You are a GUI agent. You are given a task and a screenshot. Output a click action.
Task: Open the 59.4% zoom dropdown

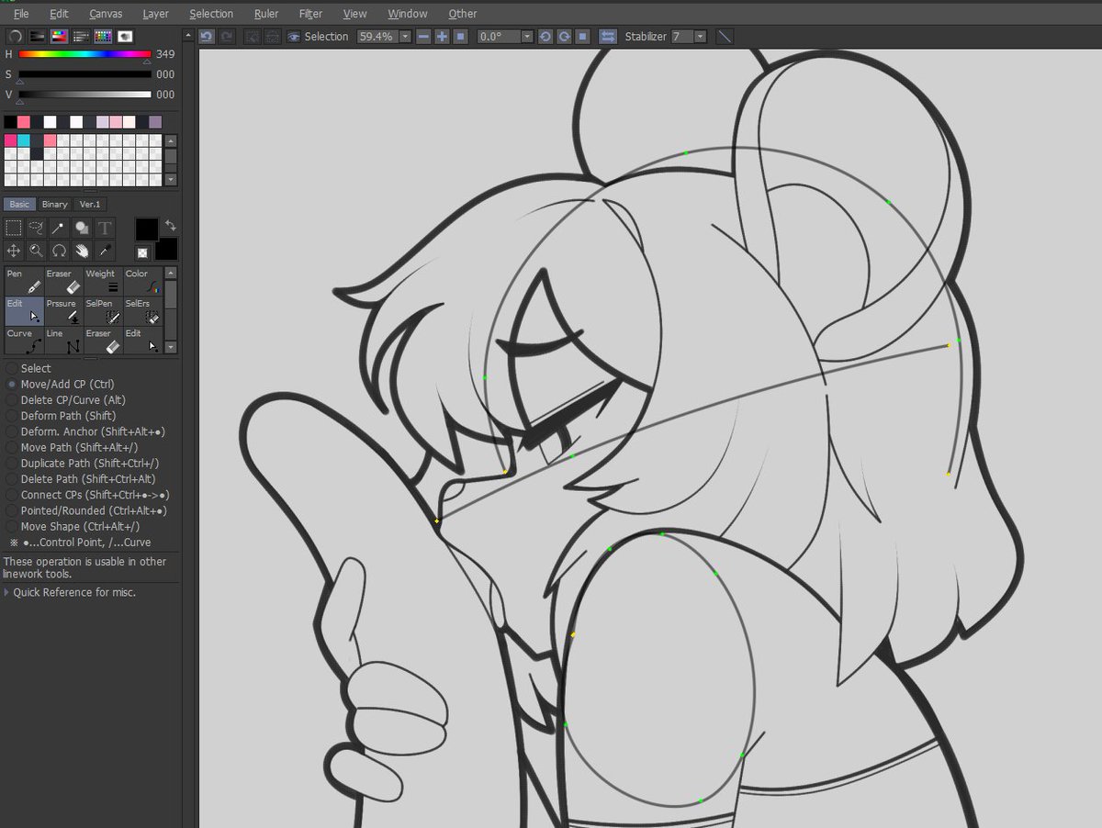click(x=405, y=37)
